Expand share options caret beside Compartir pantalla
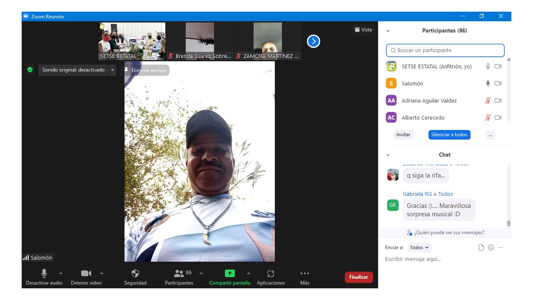 pos(249,273)
